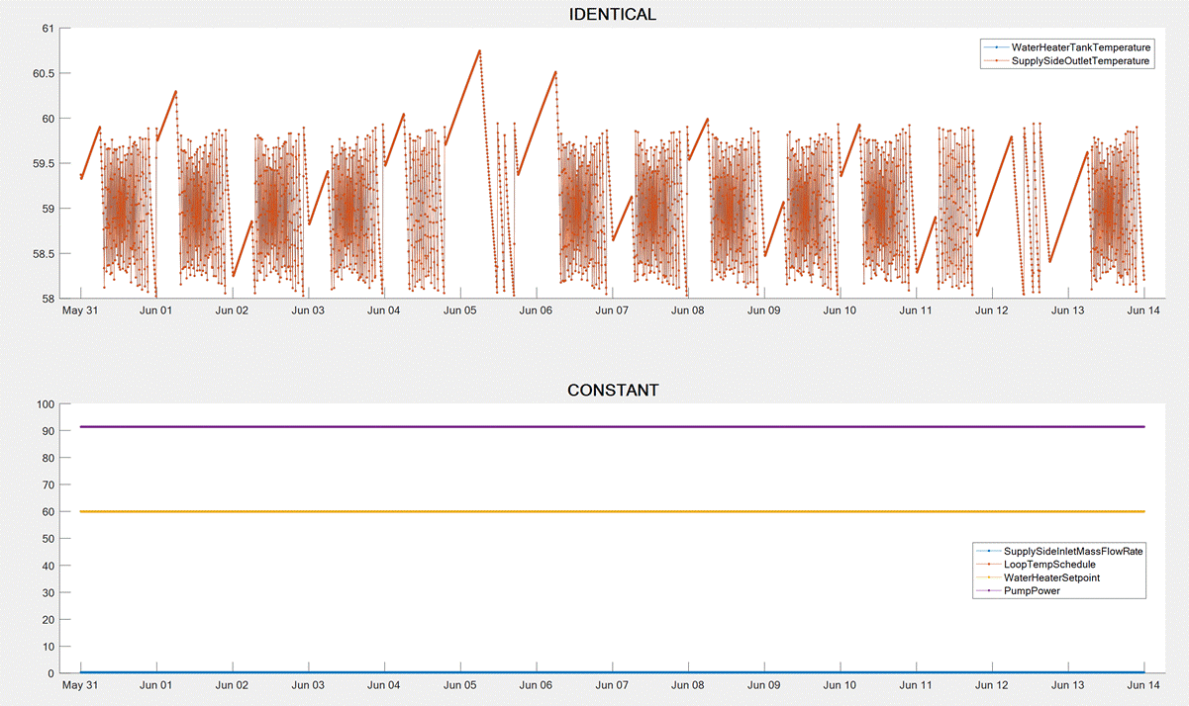This screenshot has height=706, width=1189.
Task: Select SupplySideOutletTemperature legend entry
Action: (x=1065, y=61)
